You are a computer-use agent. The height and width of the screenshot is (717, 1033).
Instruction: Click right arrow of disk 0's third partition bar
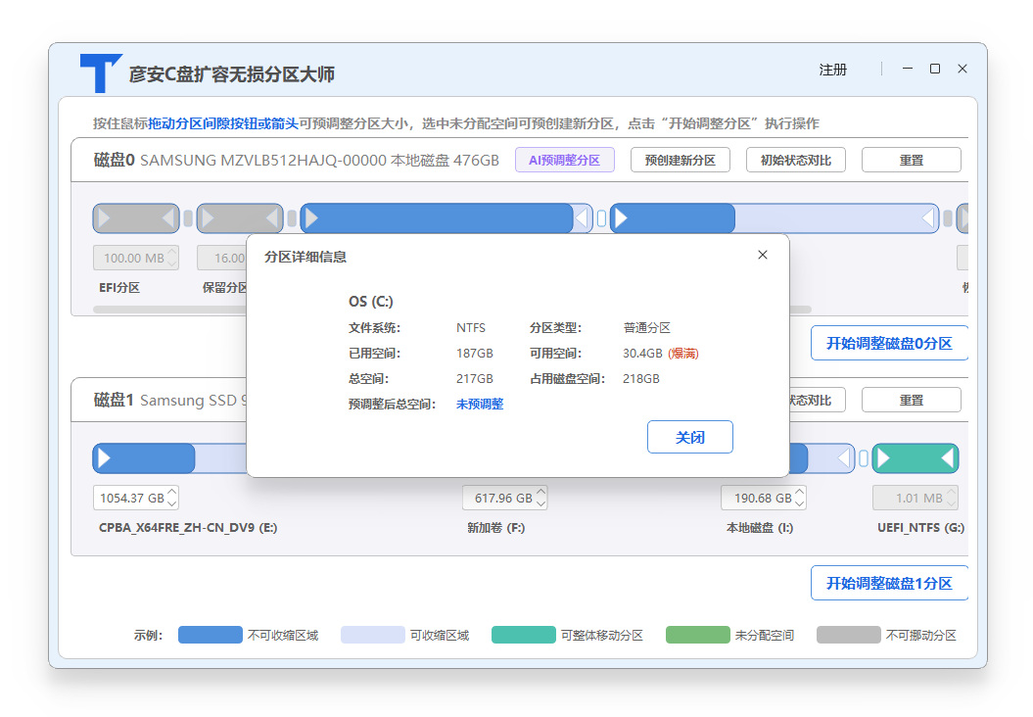[x=582, y=218]
